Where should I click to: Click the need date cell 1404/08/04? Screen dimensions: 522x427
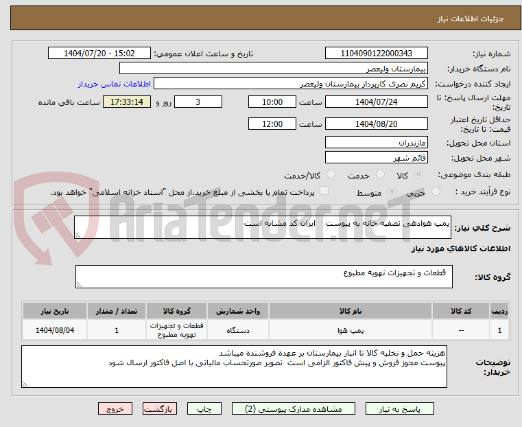(55, 330)
